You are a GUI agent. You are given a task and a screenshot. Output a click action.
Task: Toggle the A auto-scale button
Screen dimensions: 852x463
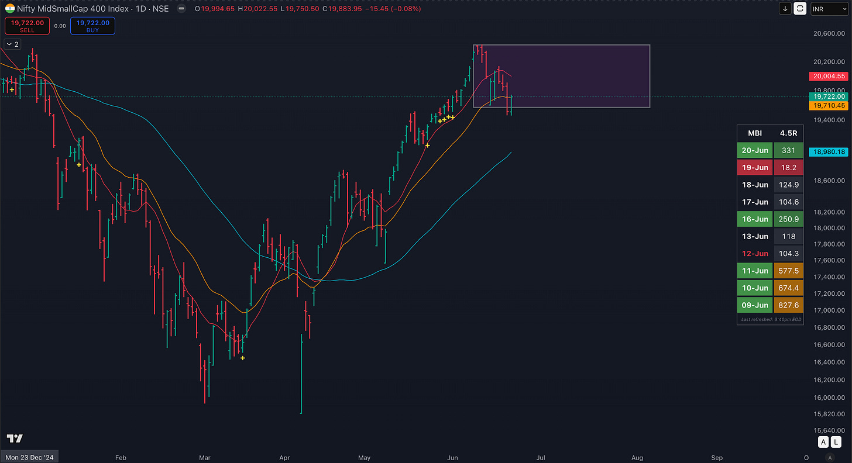tap(823, 442)
